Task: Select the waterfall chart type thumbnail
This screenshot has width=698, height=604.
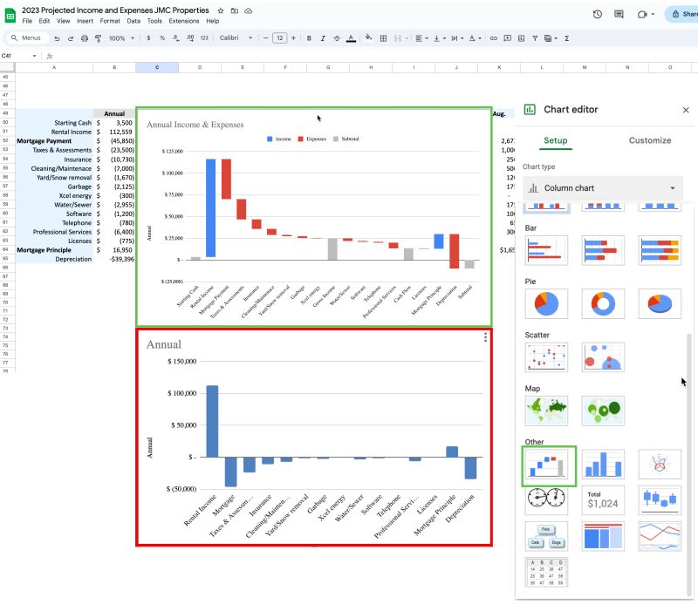Action: point(549,466)
